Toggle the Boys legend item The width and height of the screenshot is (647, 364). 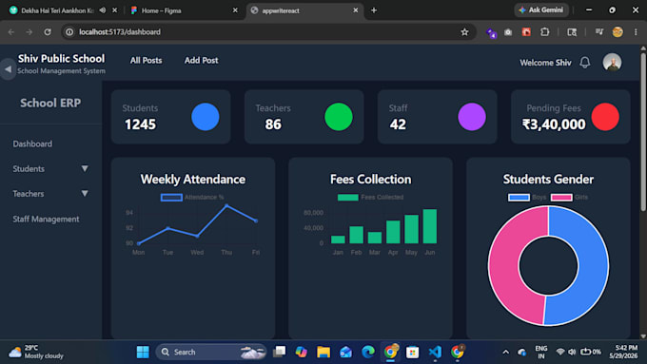(x=527, y=197)
